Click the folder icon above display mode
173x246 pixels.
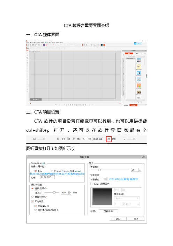(116, 190)
